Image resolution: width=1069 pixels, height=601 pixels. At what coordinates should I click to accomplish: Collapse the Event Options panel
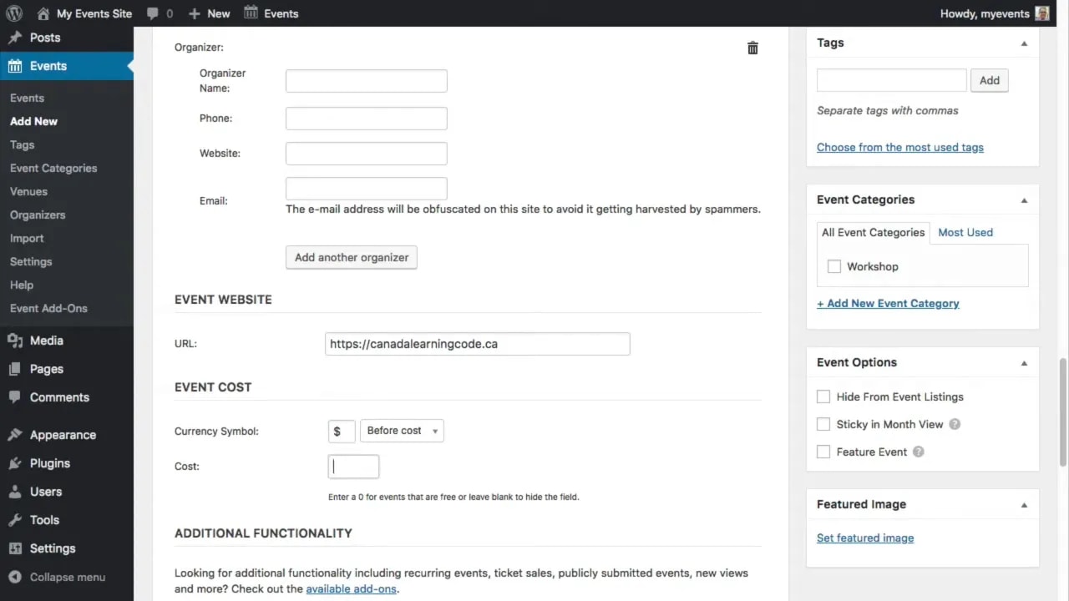pyautogui.click(x=1024, y=362)
